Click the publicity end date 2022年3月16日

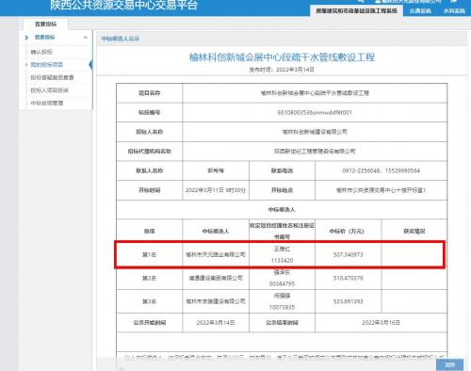(381, 323)
